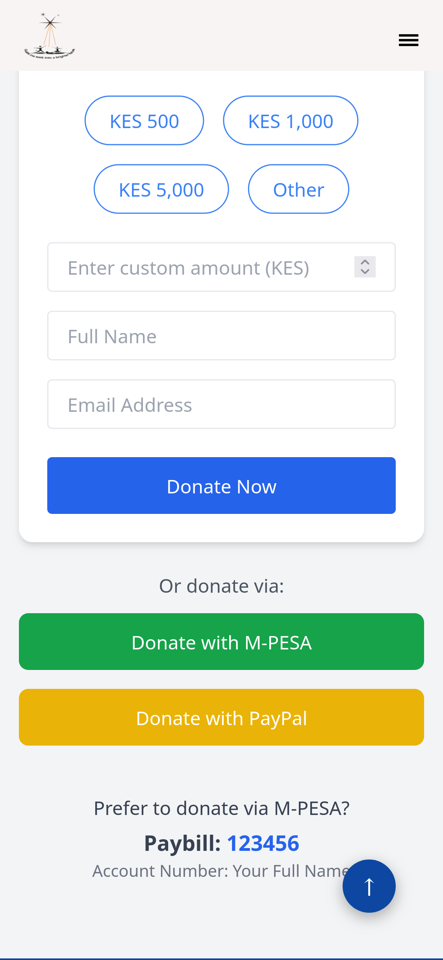Screen dimensions: 443x960
Task: Click into the Full Name field
Action: [221, 336]
